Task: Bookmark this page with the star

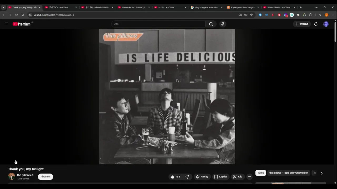Action: (x=251, y=15)
